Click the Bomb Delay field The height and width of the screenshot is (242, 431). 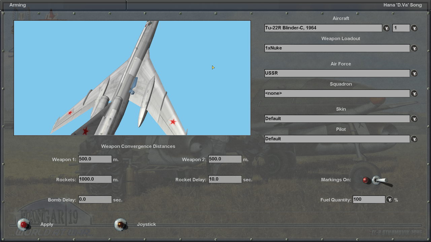(95, 199)
